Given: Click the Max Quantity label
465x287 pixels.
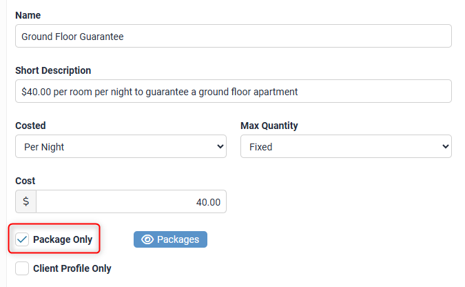Looking at the screenshot, I should tap(269, 126).
